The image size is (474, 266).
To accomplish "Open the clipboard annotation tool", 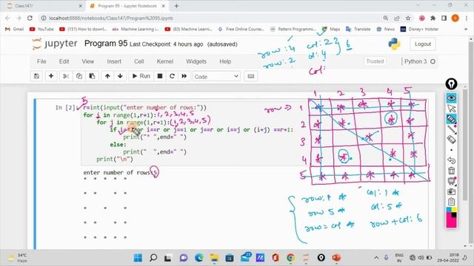I will pos(451,202).
